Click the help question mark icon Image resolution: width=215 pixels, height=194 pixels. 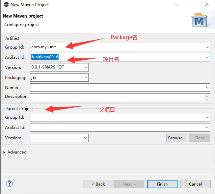(9, 184)
